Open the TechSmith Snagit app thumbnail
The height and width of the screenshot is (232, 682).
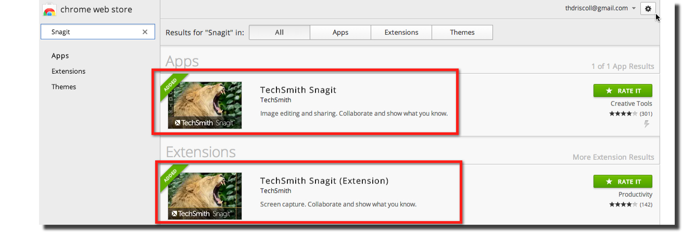pos(205,105)
